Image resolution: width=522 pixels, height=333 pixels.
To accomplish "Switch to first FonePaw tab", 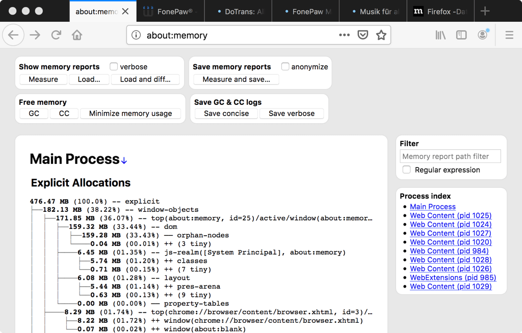I will [x=170, y=12].
